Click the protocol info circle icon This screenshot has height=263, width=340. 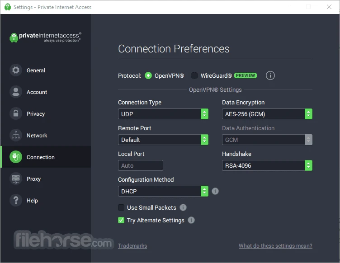click(270, 75)
